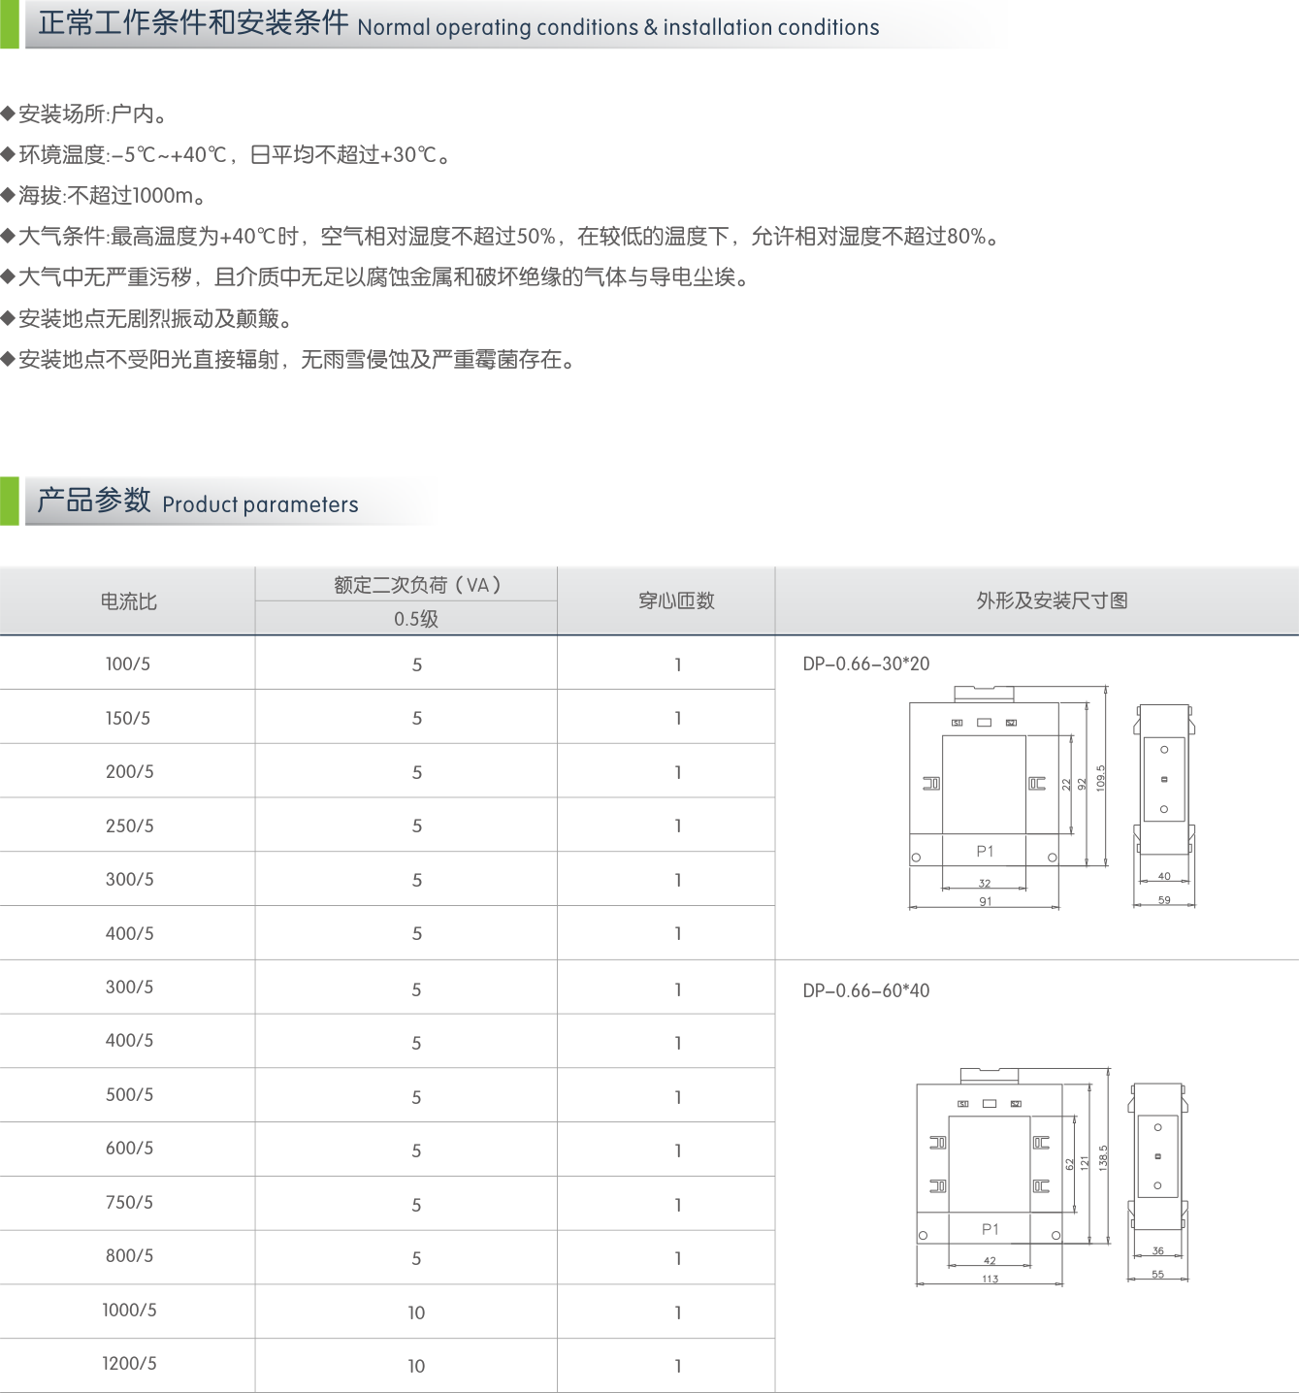Select the 100/5 current ratio cell
Image resolution: width=1299 pixels, height=1393 pixels.
pos(128,664)
